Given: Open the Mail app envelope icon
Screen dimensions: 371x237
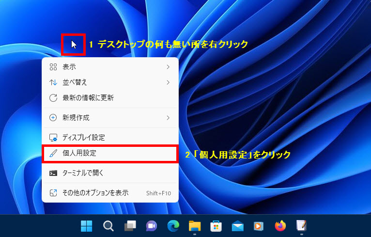Looking at the screenshot, I should coord(237,226).
